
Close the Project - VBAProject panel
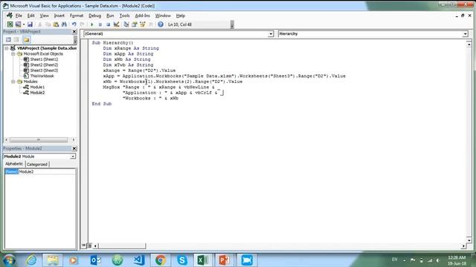(74, 31)
